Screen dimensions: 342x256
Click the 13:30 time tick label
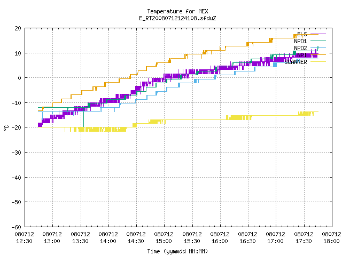[81, 241]
